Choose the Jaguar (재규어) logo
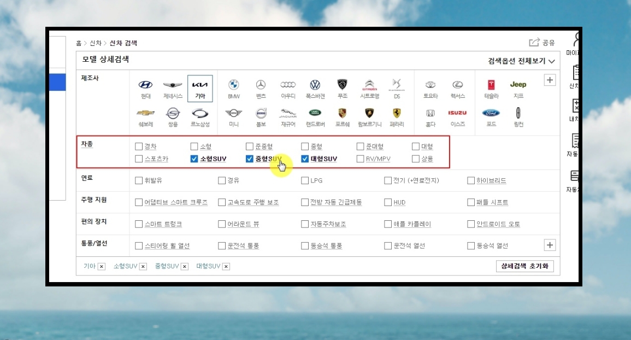This screenshot has width=631, height=340. [x=288, y=113]
